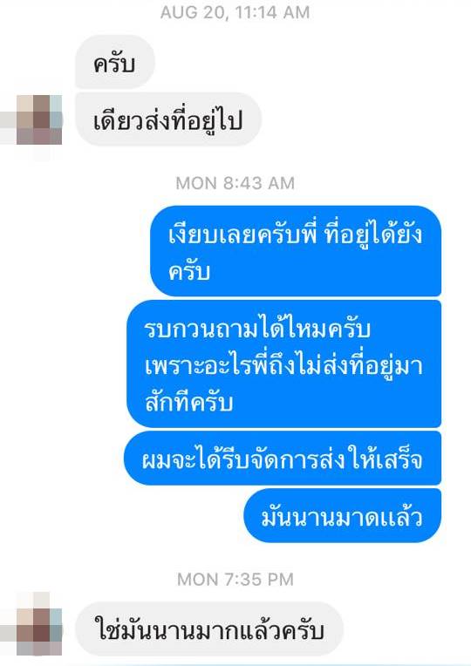Tap the เดียวส่งที่อยู่ไป received message
Viewport: 471px width, 666px height.
(x=168, y=119)
